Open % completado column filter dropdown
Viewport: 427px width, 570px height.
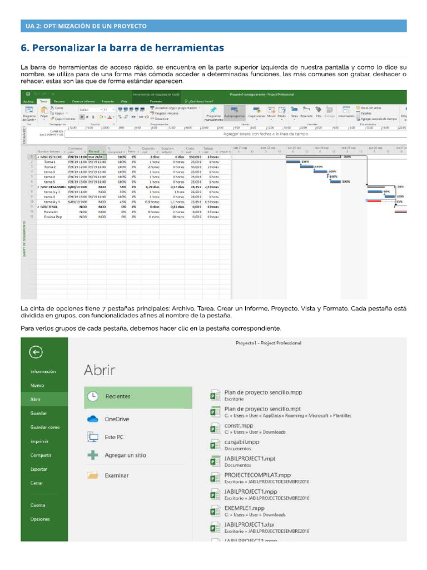124,151
